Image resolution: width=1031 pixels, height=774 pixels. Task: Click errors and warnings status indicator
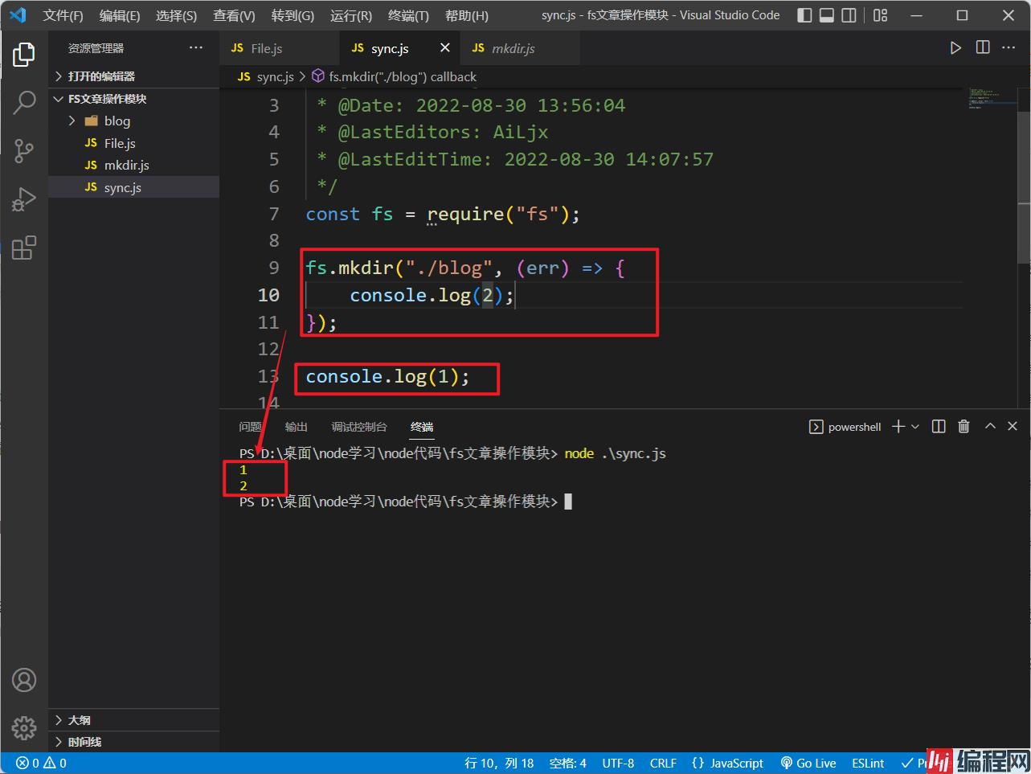tap(43, 764)
